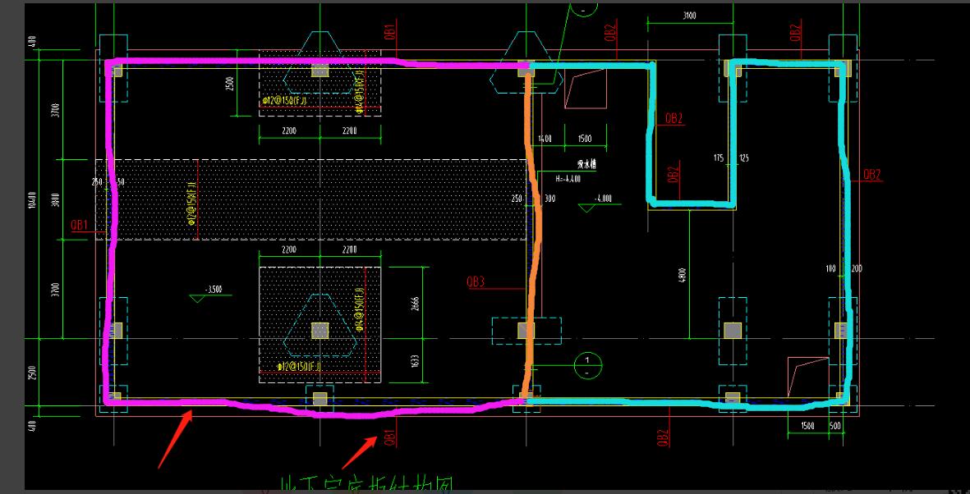Click the 180 dimension at right wall
The width and height of the screenshot is (970, 494).
click(x=831, y=269)
